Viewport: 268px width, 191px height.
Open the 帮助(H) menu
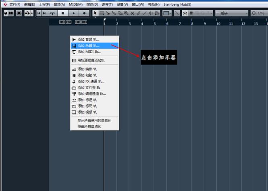(154, 4)
